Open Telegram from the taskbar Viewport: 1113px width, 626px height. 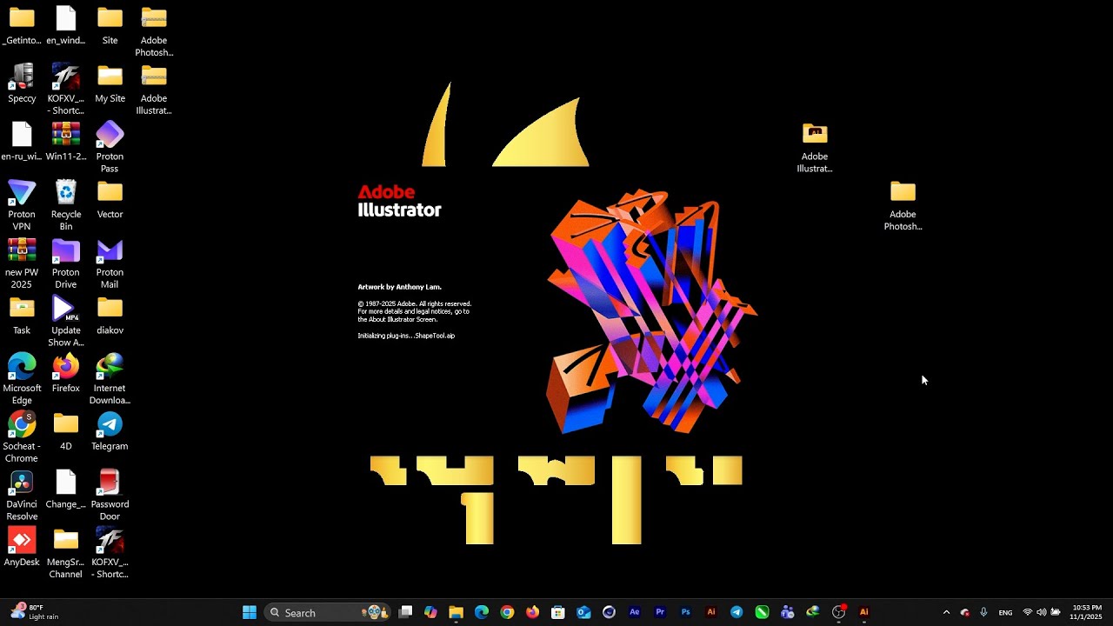coord(736,612)
